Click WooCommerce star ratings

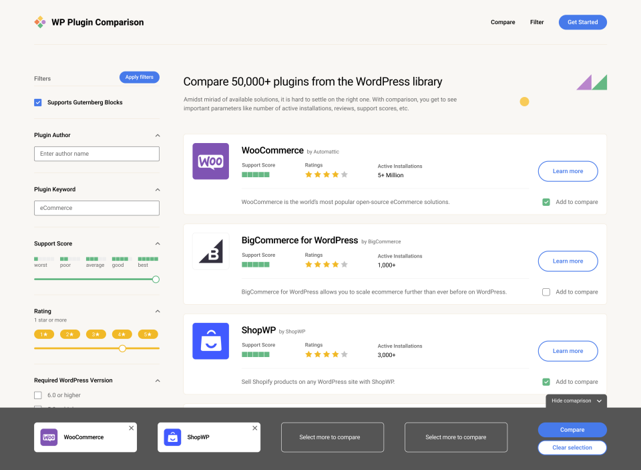[x=327, y=174]
